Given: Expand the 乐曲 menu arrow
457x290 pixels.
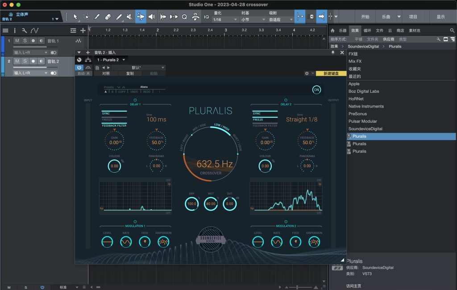Looking at the screenshot, I should pos(399,17).
